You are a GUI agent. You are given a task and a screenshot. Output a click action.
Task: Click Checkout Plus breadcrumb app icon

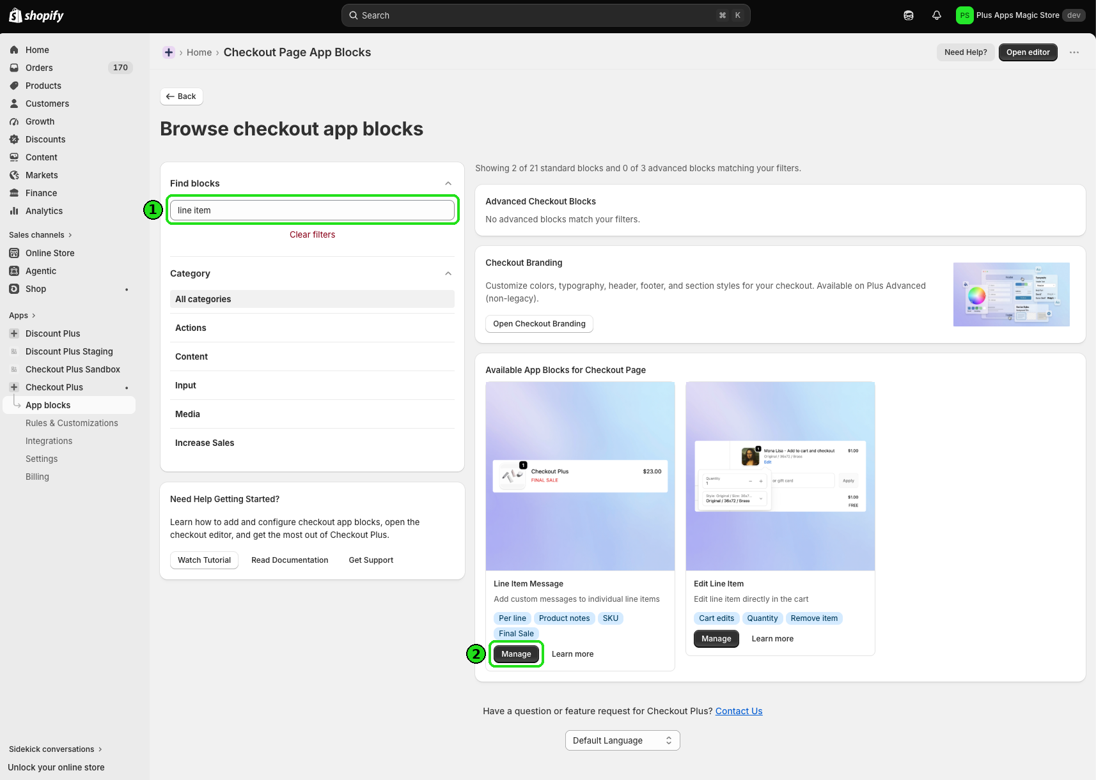point(169,52)
